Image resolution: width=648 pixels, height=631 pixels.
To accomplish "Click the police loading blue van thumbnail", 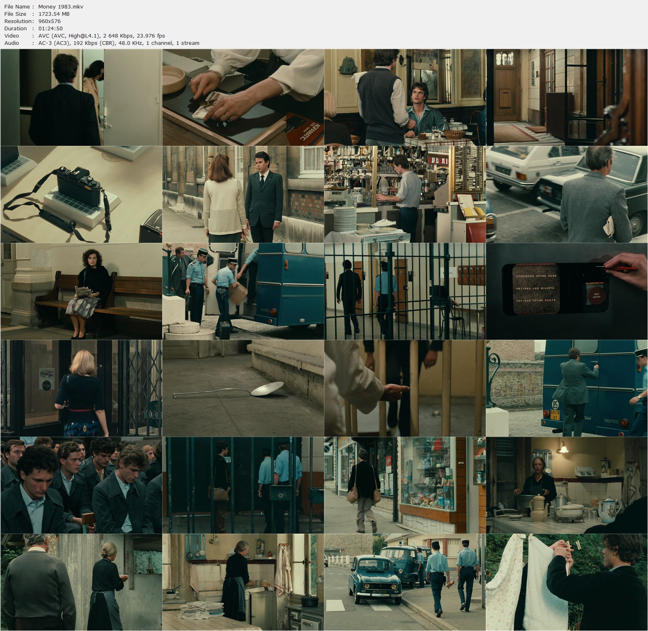I will click(x=243, y=291).
